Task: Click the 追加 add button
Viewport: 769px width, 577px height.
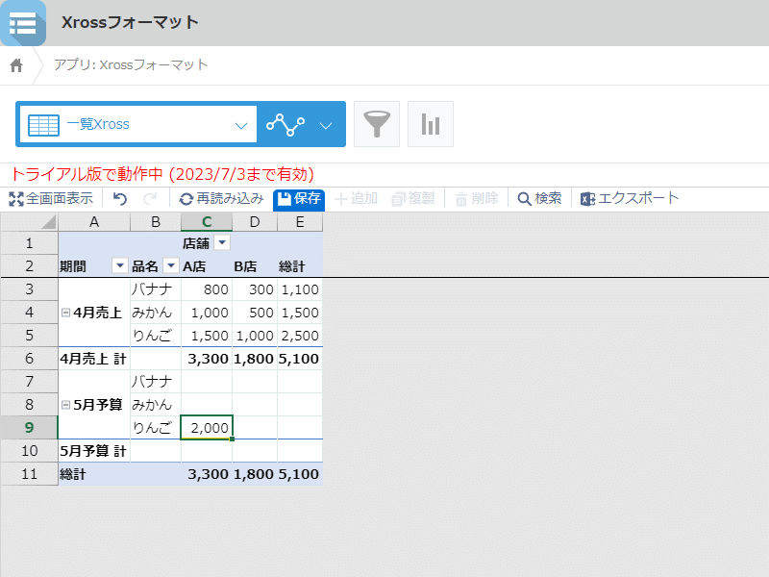Action: point(356,199)
